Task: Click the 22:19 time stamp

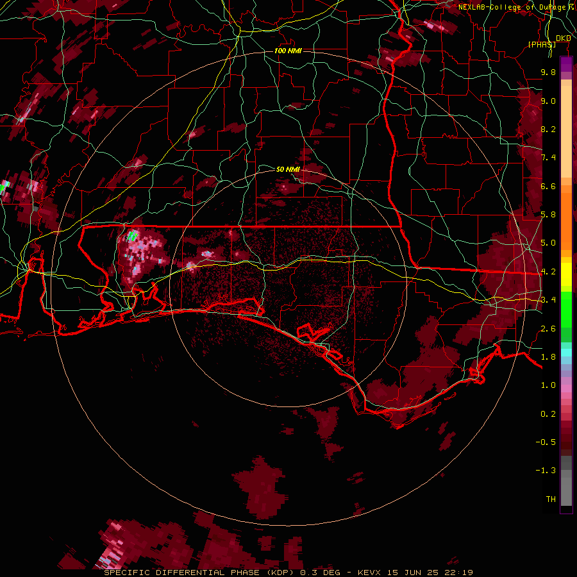Action: (458, 573)
